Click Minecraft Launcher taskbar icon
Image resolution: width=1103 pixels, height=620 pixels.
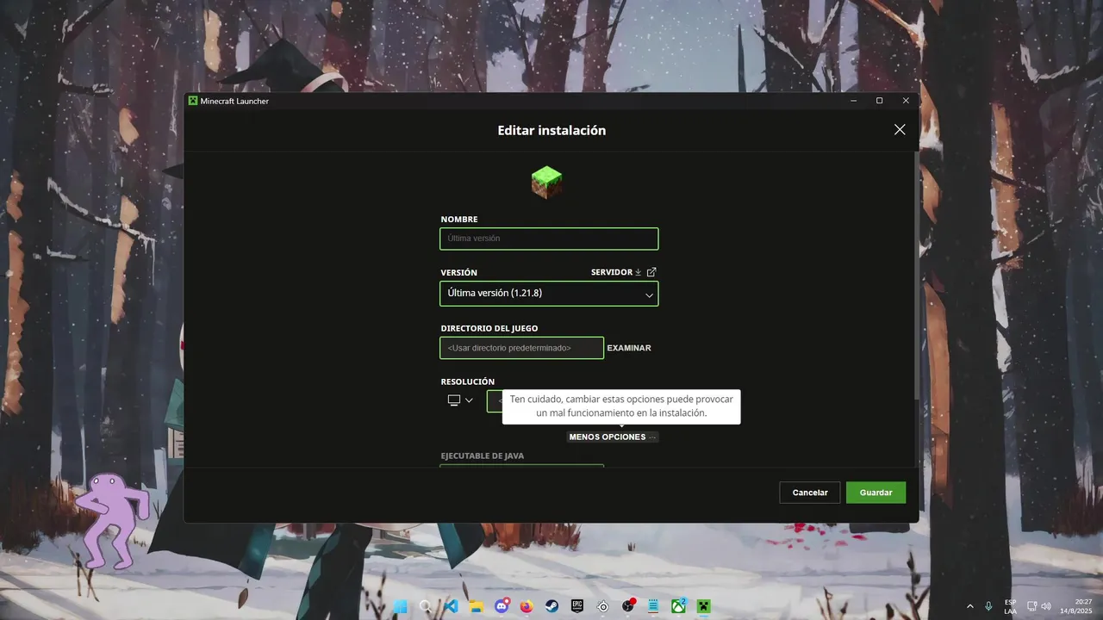pos(704,606)
